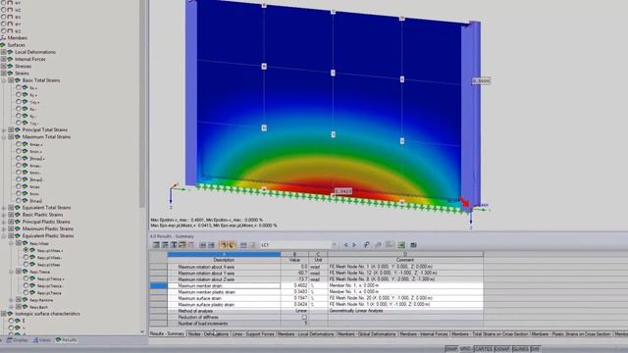This screenshot has height=353, width=628.
Task: Expand the Principal Total Strains branch
Action: 4,130
